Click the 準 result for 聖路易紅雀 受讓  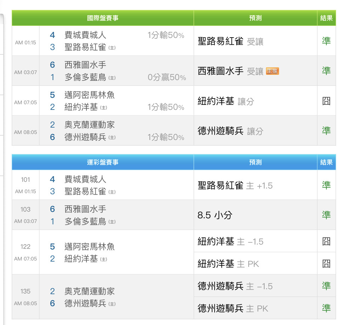point(326,41)
